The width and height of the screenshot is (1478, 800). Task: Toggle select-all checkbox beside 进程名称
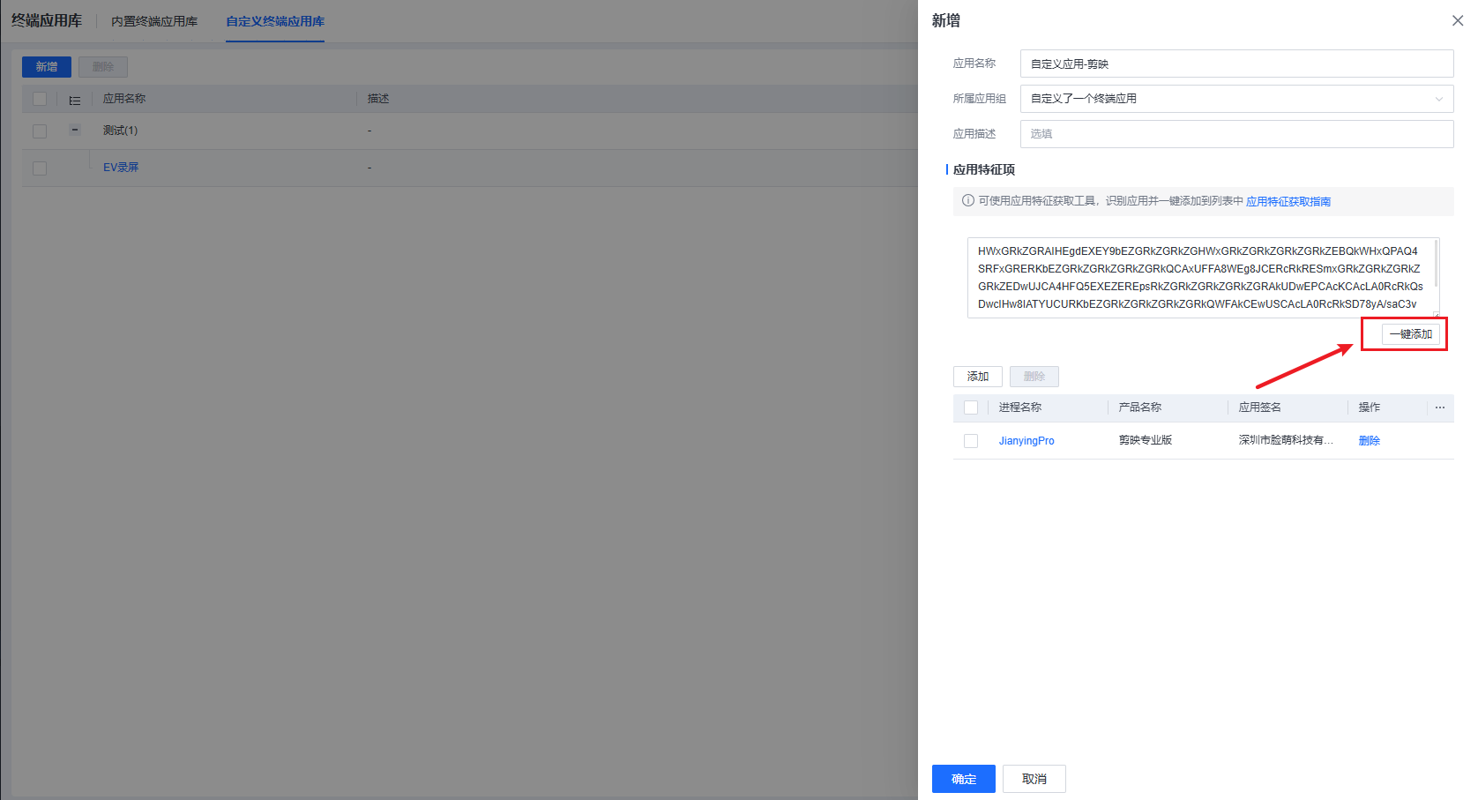[x=971, y=407]
